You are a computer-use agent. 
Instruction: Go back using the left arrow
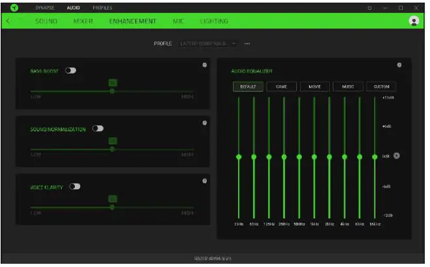coord(8,21)
